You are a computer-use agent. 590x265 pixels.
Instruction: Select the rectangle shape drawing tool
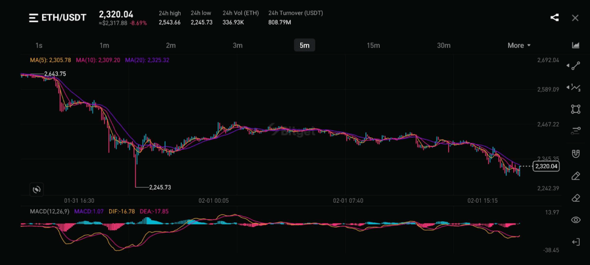(x=576, y=109)
